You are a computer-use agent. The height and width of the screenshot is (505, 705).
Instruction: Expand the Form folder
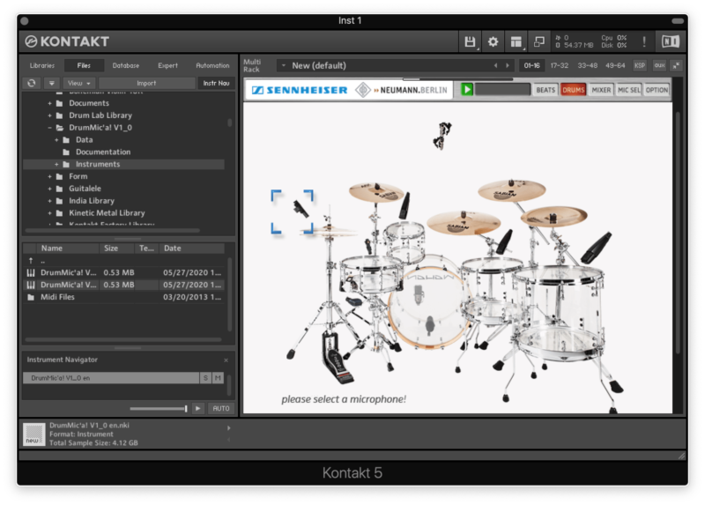pyautogui.click(x=50, y=177)
